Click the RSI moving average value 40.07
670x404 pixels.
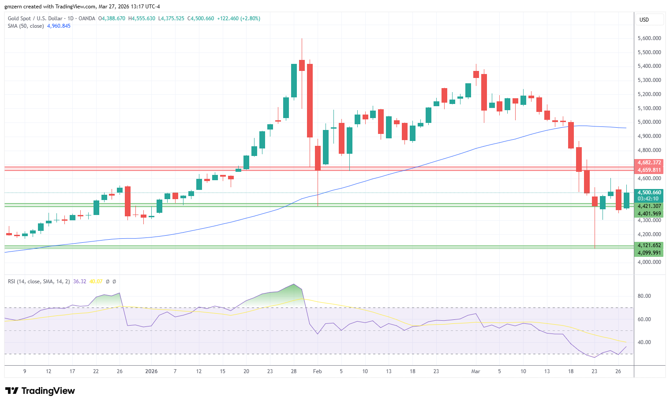(x=96, y=282)
